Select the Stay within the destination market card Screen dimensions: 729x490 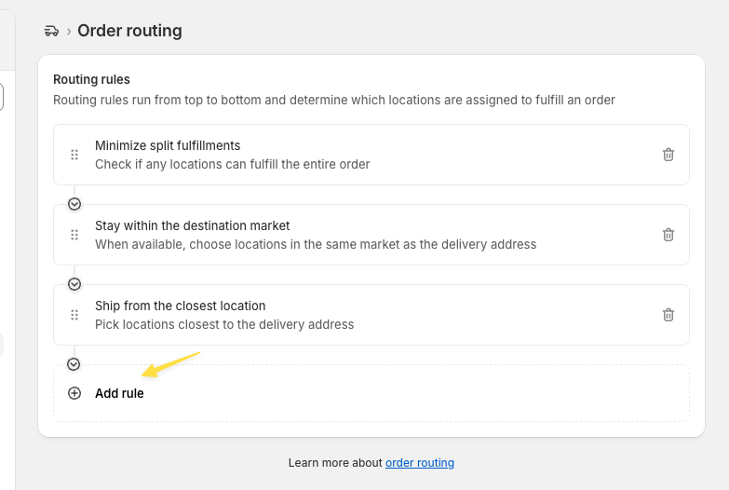point(371,235)
